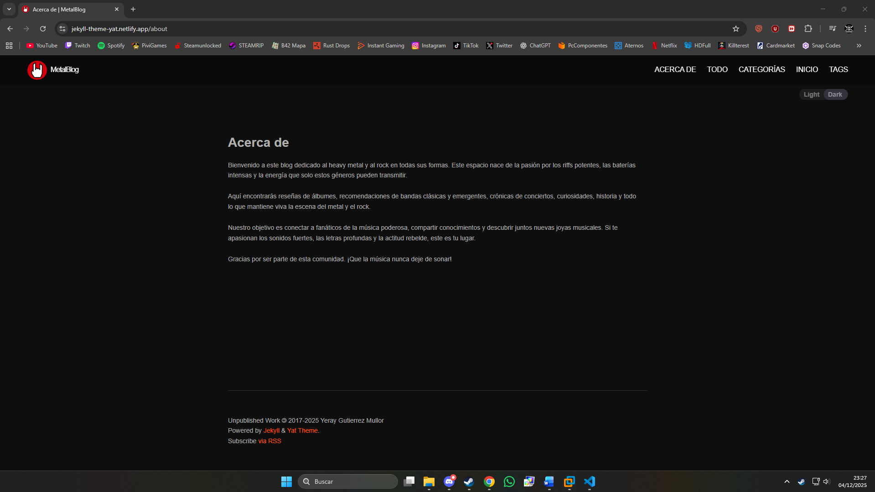
Task: Follow the Jekyll footer link
Action: 271,430
